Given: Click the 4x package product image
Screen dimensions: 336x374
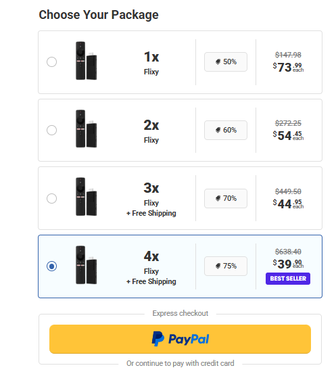Looking at the screenshot, I should 86,264.
